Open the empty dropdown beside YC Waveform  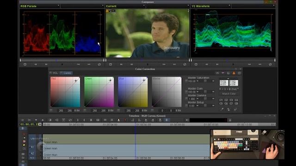pyautogui.click(x=253, y=6)
